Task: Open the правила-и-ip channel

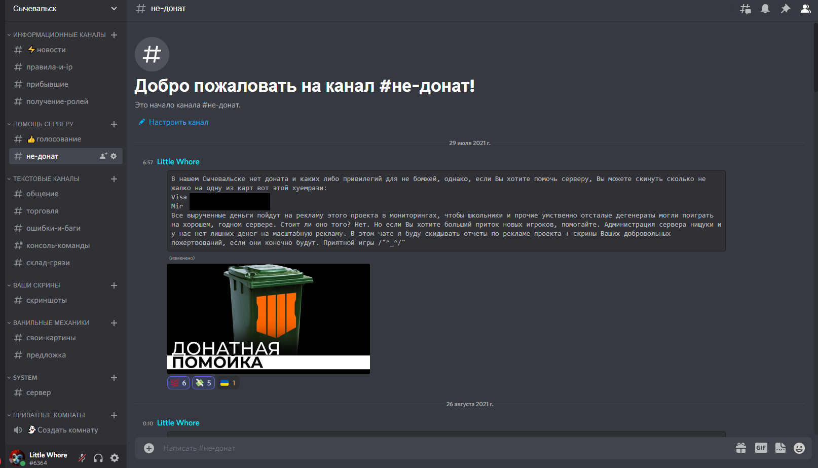Action: pyautogui.click(x=66, y=67)
